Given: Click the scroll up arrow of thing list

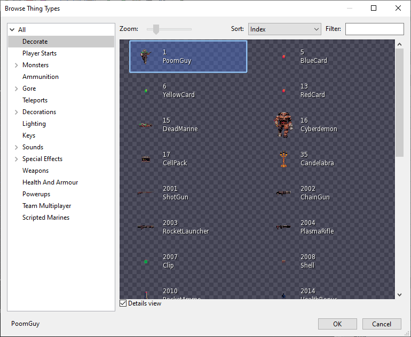Looking at the screenshot, I should tap(399, 44).
